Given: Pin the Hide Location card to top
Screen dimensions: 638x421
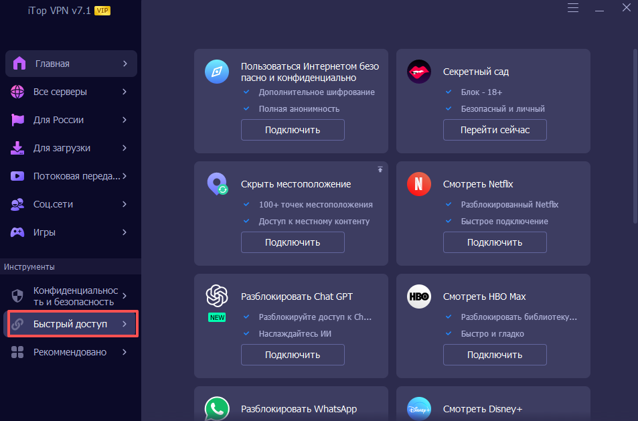Looking at the screenshot, I should (x=380, y=169).
